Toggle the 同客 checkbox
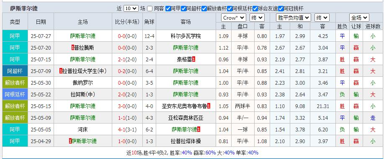Viewport: 384px width, 159px height. click(x=149, y=8)
